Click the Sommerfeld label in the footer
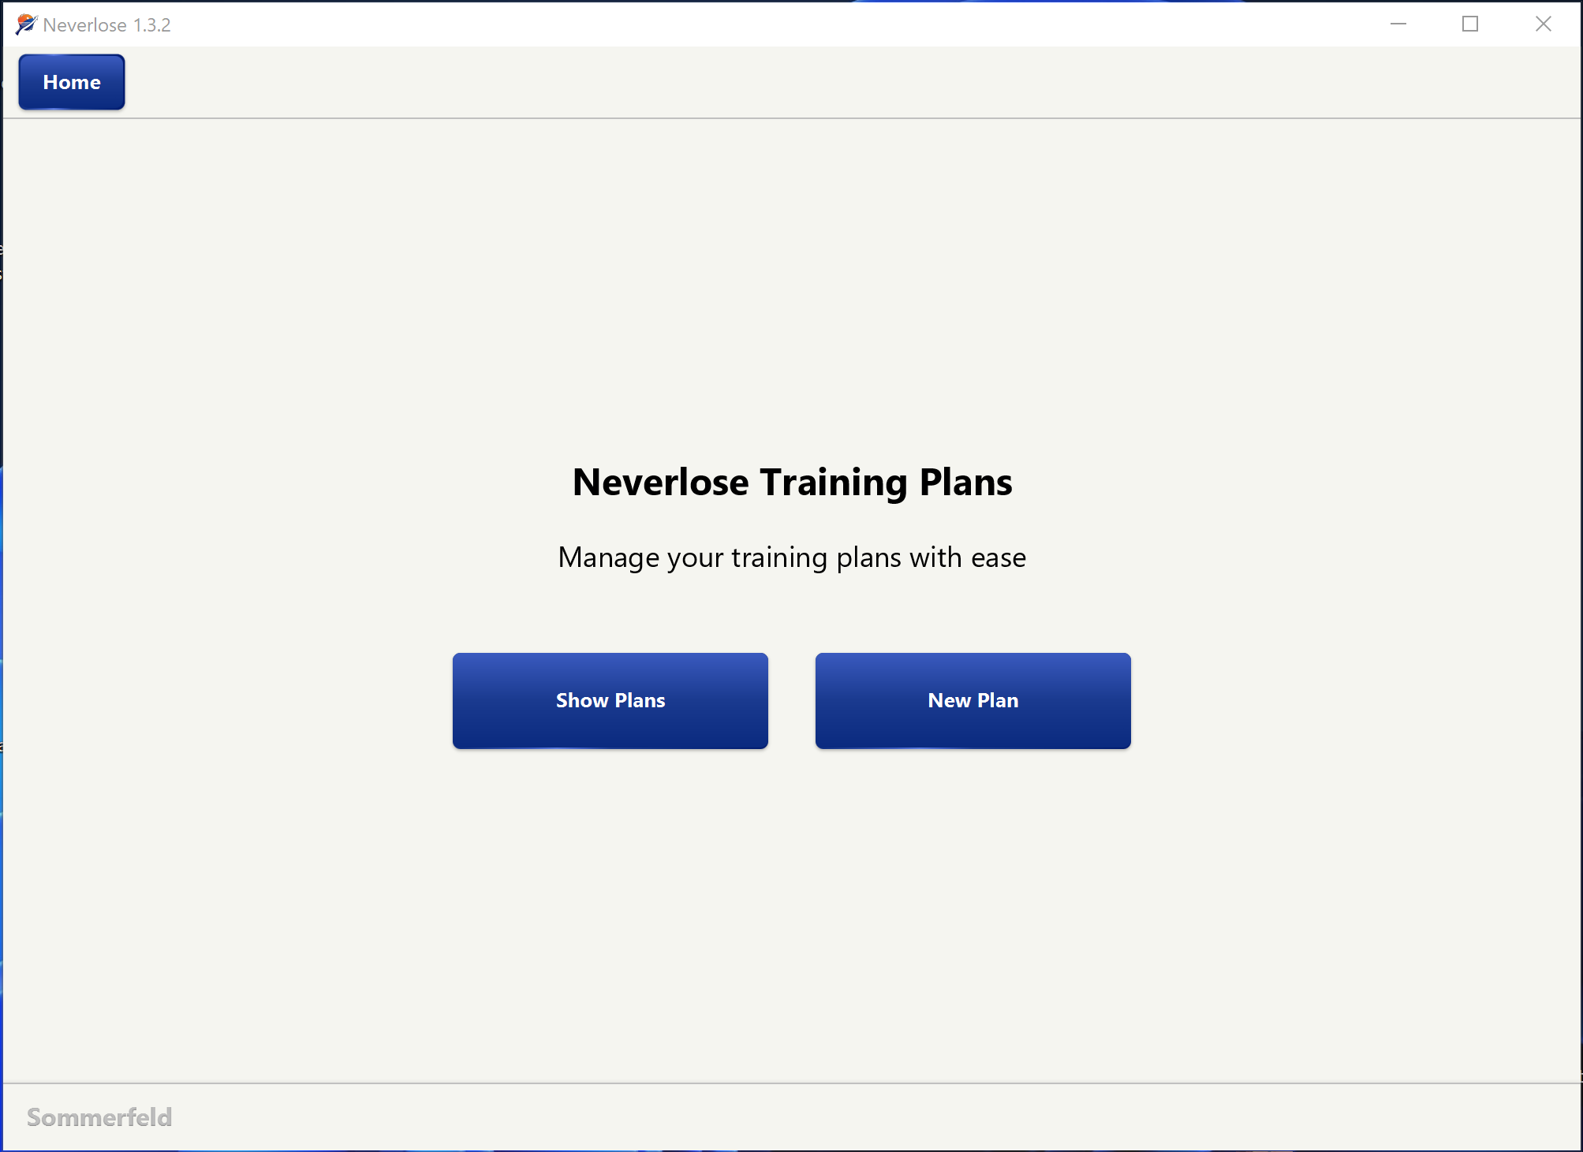The image size is (1583, 1152). click(99, 1117)
